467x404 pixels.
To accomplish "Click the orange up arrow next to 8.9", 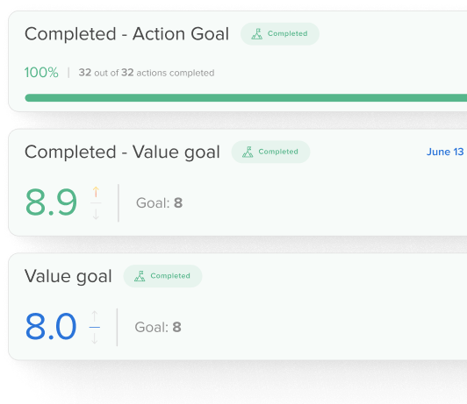I will click(x=96, y=192).
